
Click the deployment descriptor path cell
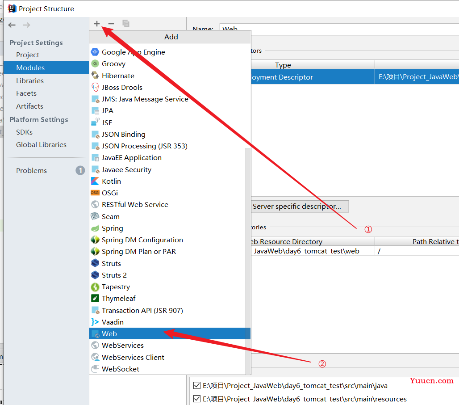click(417, 77)
